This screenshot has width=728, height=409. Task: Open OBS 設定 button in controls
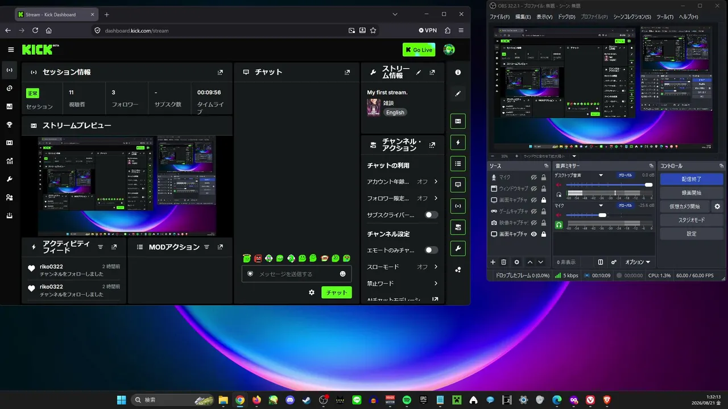(692, 233)
